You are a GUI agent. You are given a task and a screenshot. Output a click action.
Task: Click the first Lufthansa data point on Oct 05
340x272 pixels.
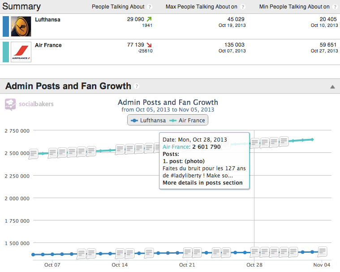tap(33, 255)
